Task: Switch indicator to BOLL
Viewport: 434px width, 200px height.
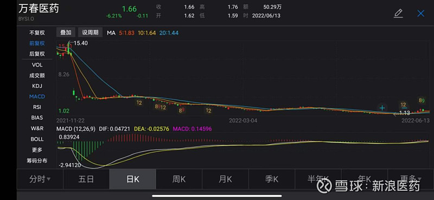Action: tap(37, 139)
